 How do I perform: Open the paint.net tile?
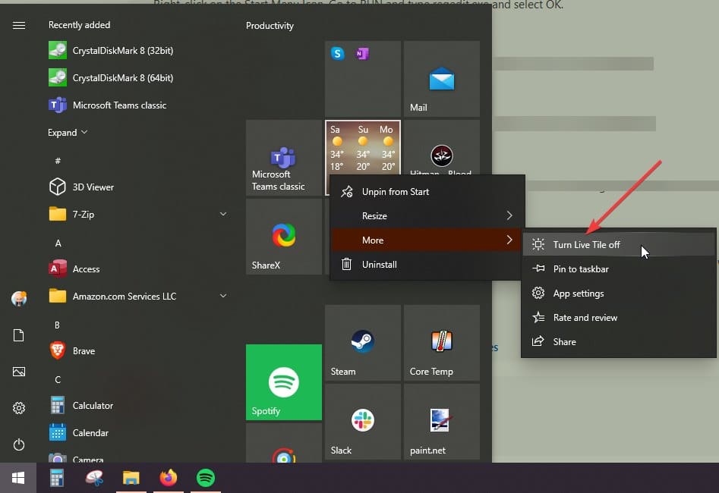point(442,422)
